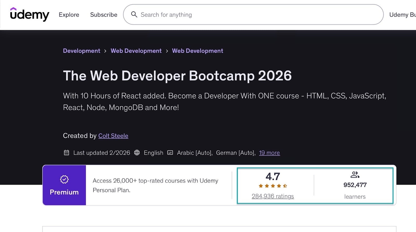Click the learners people icon

(x=355, y=175)
